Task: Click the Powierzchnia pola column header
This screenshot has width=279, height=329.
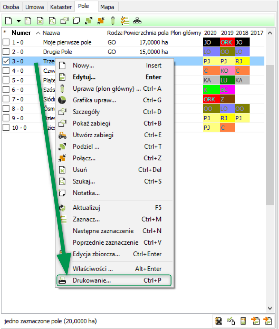Action: click(146, 33)
